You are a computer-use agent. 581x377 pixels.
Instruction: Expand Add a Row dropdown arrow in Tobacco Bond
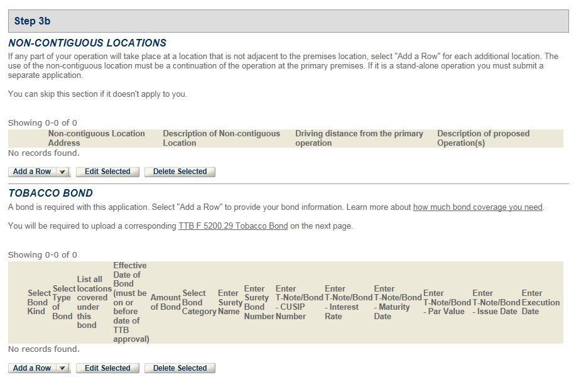click(x=62, y=368)
